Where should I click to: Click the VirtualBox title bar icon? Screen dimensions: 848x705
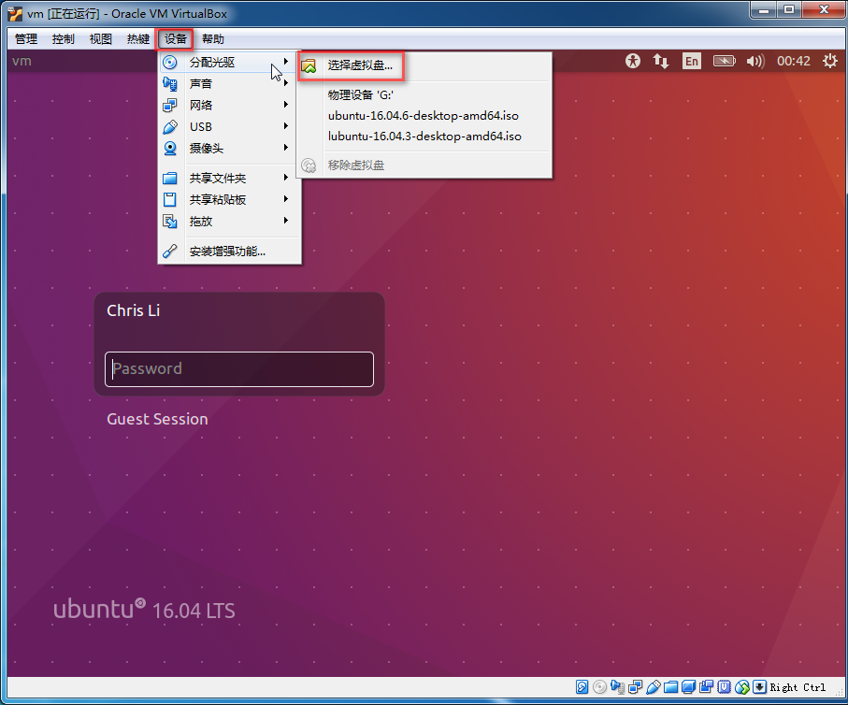(x=15, y=13)
